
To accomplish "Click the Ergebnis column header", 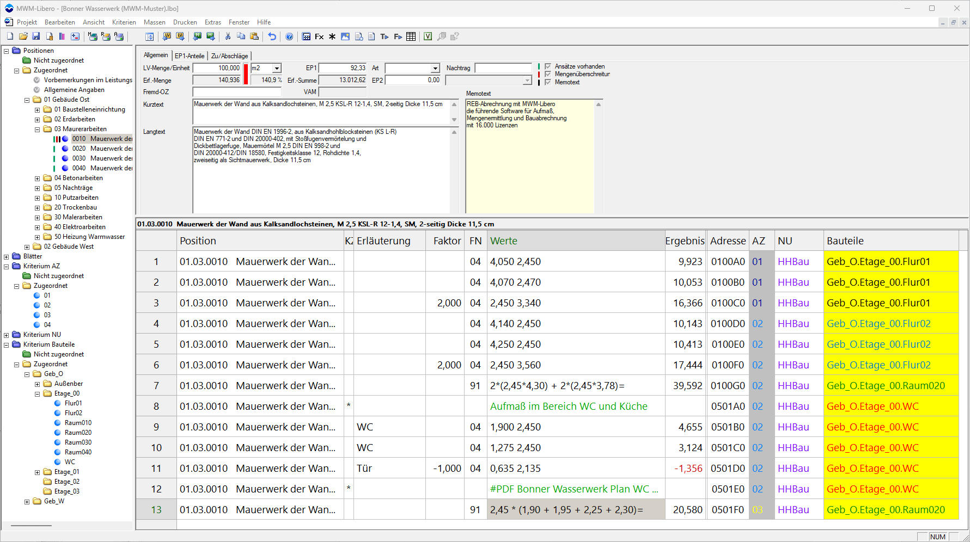I will 685,241.
